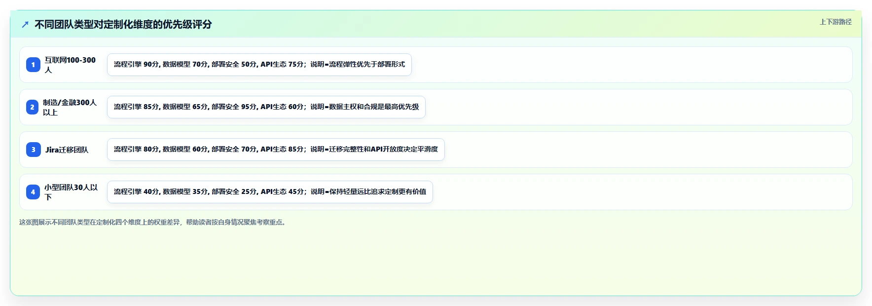Viewport: 872px width, 306px height.
Task: Open the score box with 流程引擎 80分
Action: [276, 150]
